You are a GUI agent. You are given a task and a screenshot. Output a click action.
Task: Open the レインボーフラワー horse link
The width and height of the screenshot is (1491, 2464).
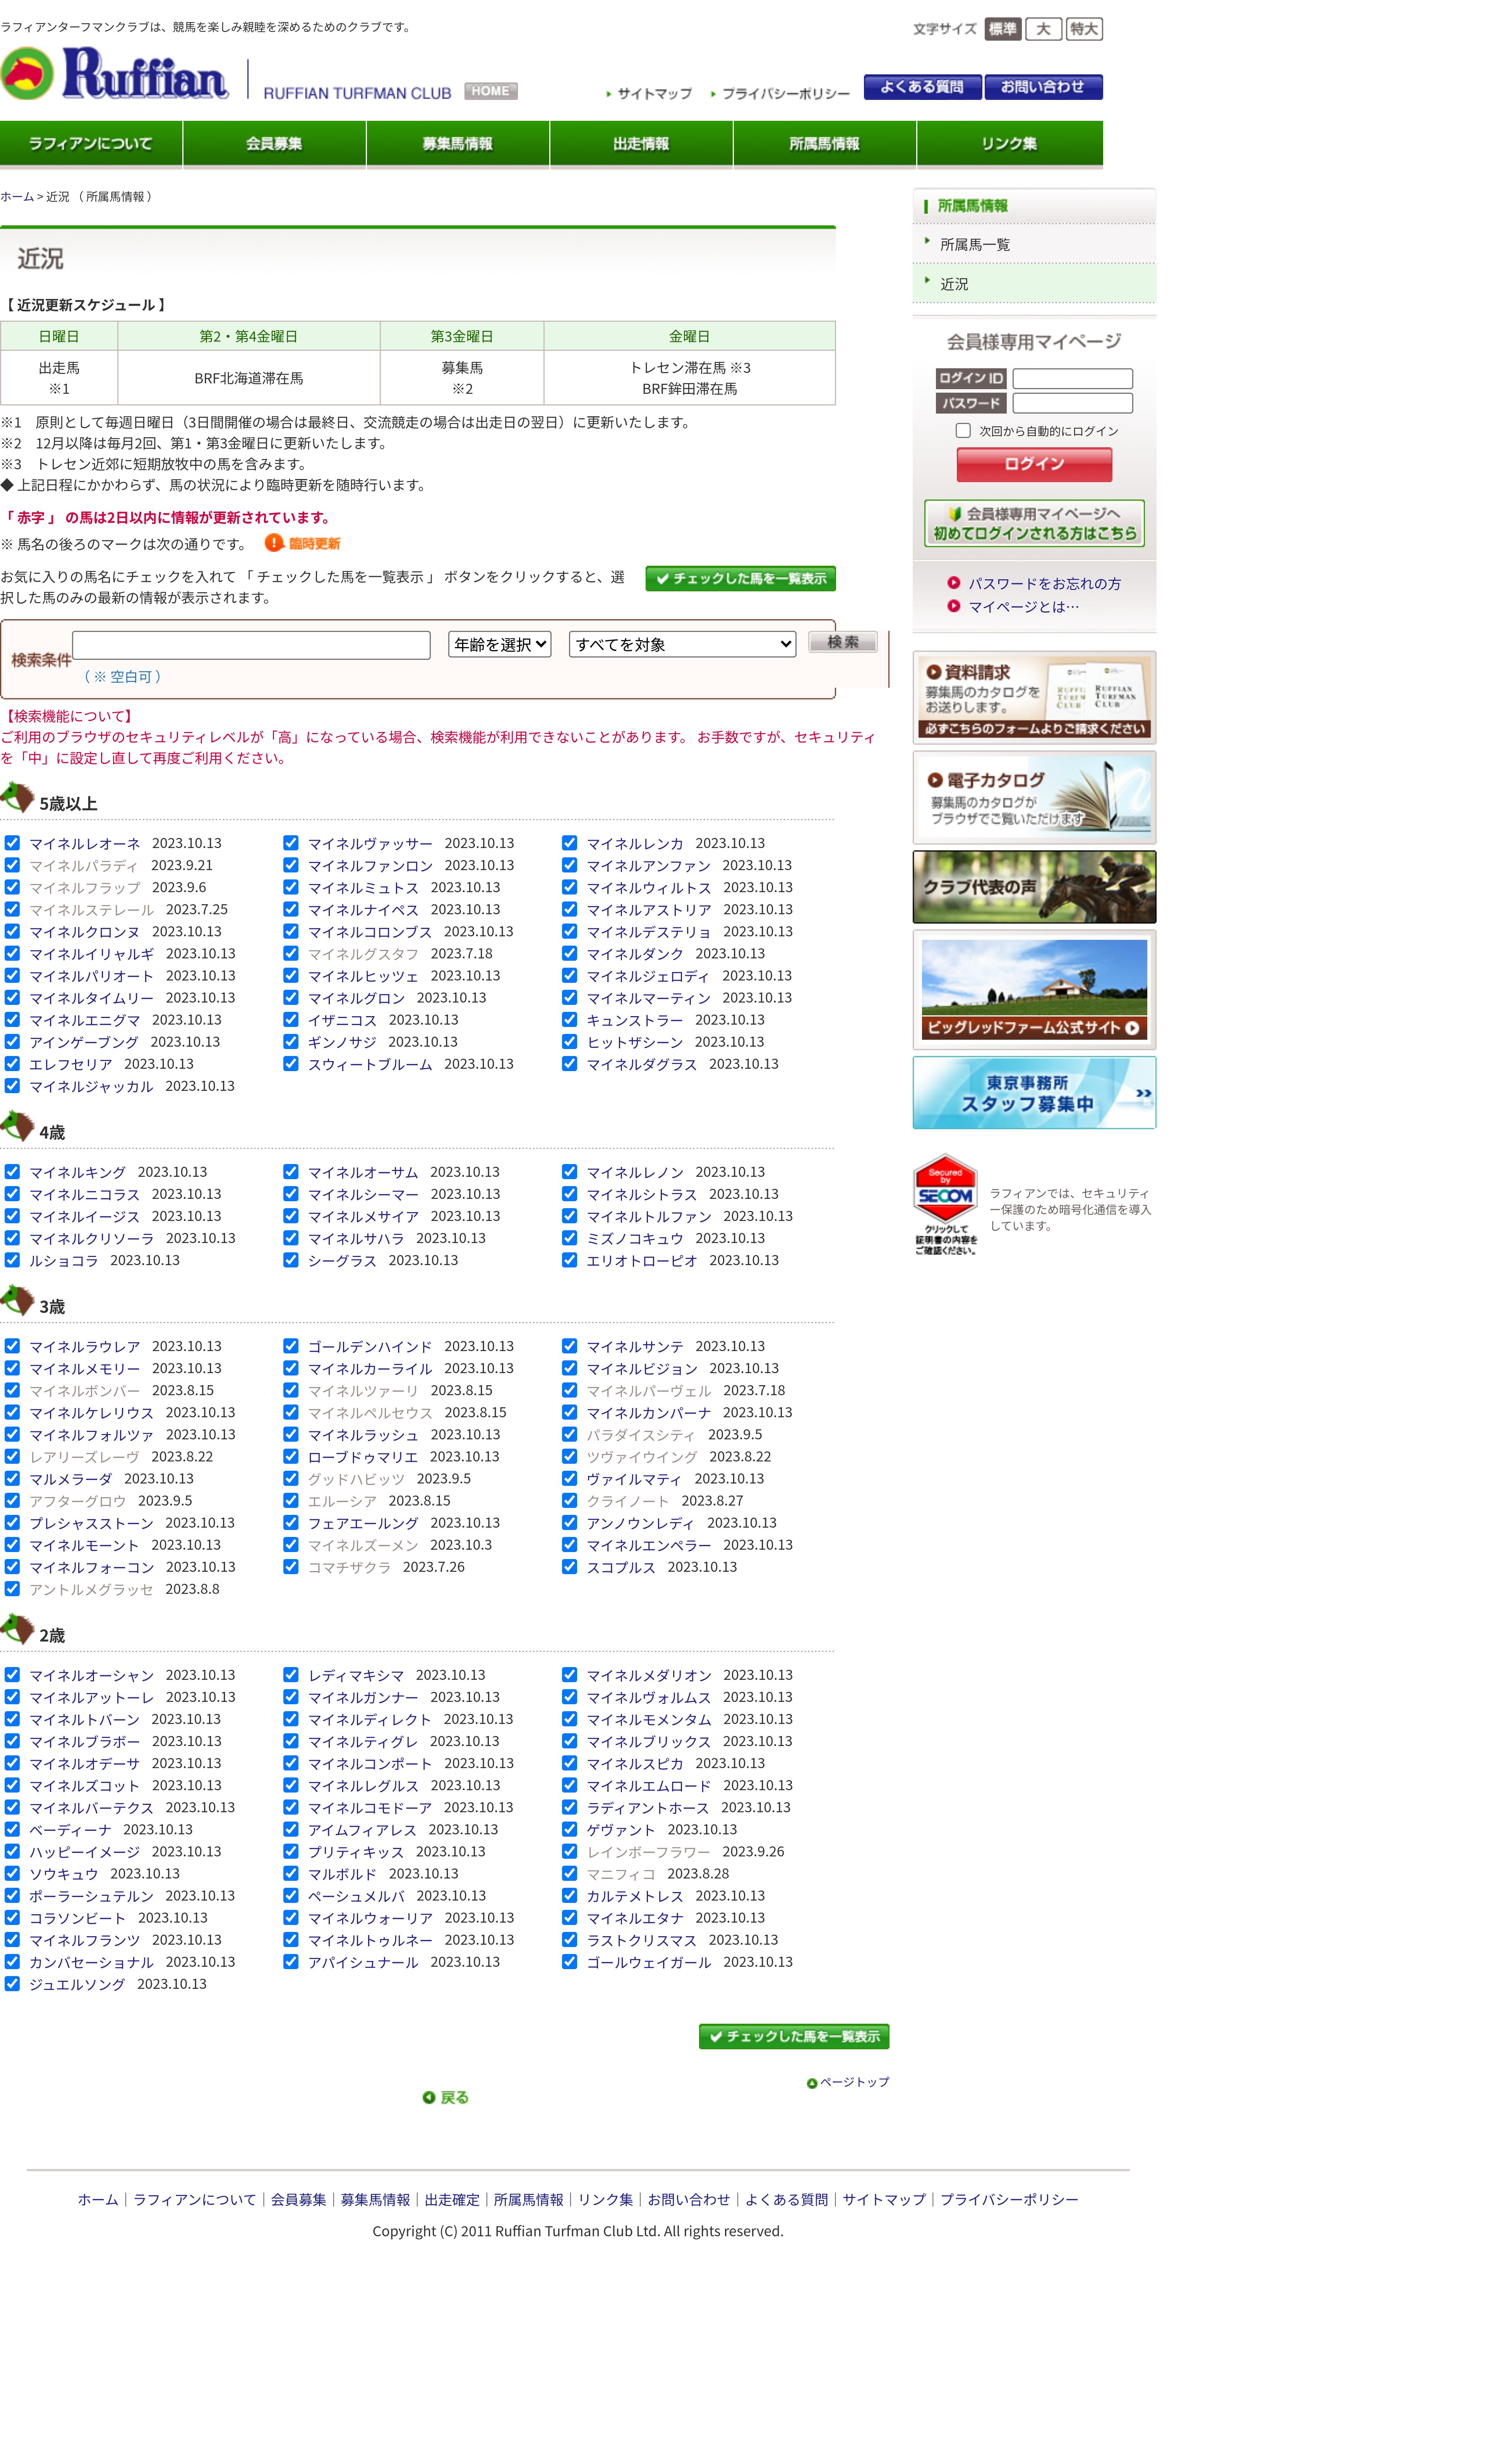point(649,1852)
